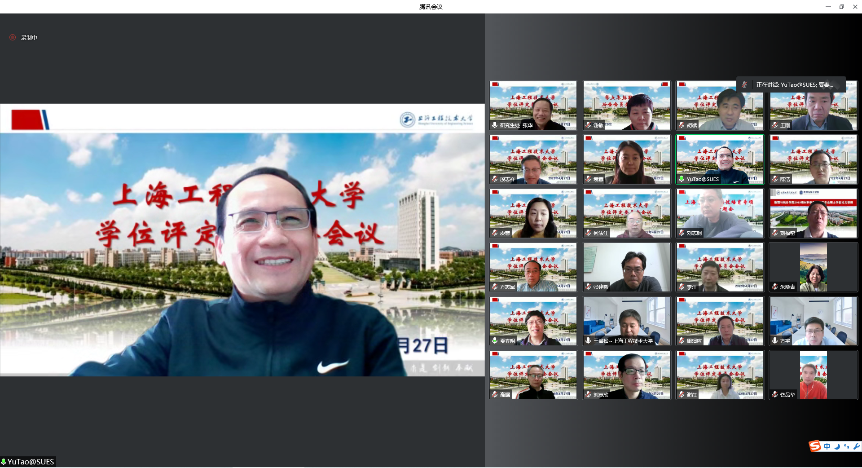Screen dimensions: 862x468
Task: Click the muted mic icon beside 谢敏
Action: click(x=588, y=125)
